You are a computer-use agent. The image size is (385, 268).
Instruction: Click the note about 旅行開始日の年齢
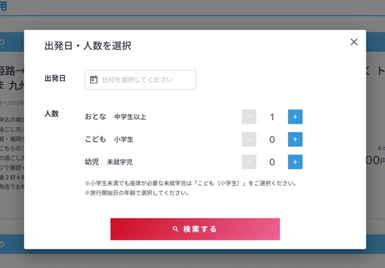point(137,193)
